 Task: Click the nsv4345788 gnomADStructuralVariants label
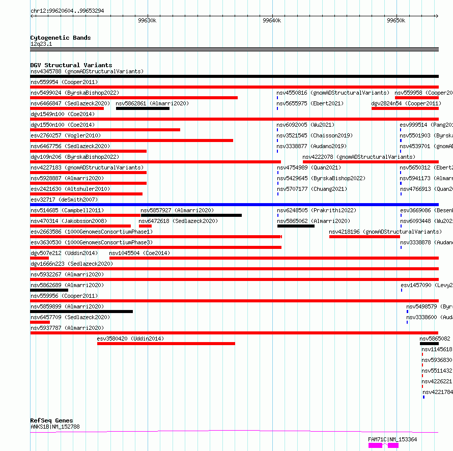tap(87, 71)
